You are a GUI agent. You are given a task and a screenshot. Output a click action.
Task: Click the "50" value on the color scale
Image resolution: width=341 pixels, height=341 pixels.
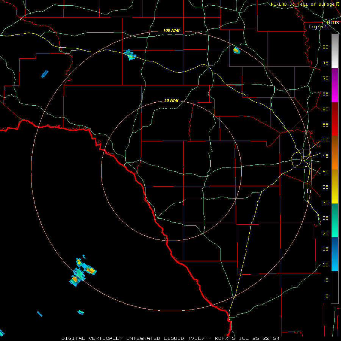point(325,141)
